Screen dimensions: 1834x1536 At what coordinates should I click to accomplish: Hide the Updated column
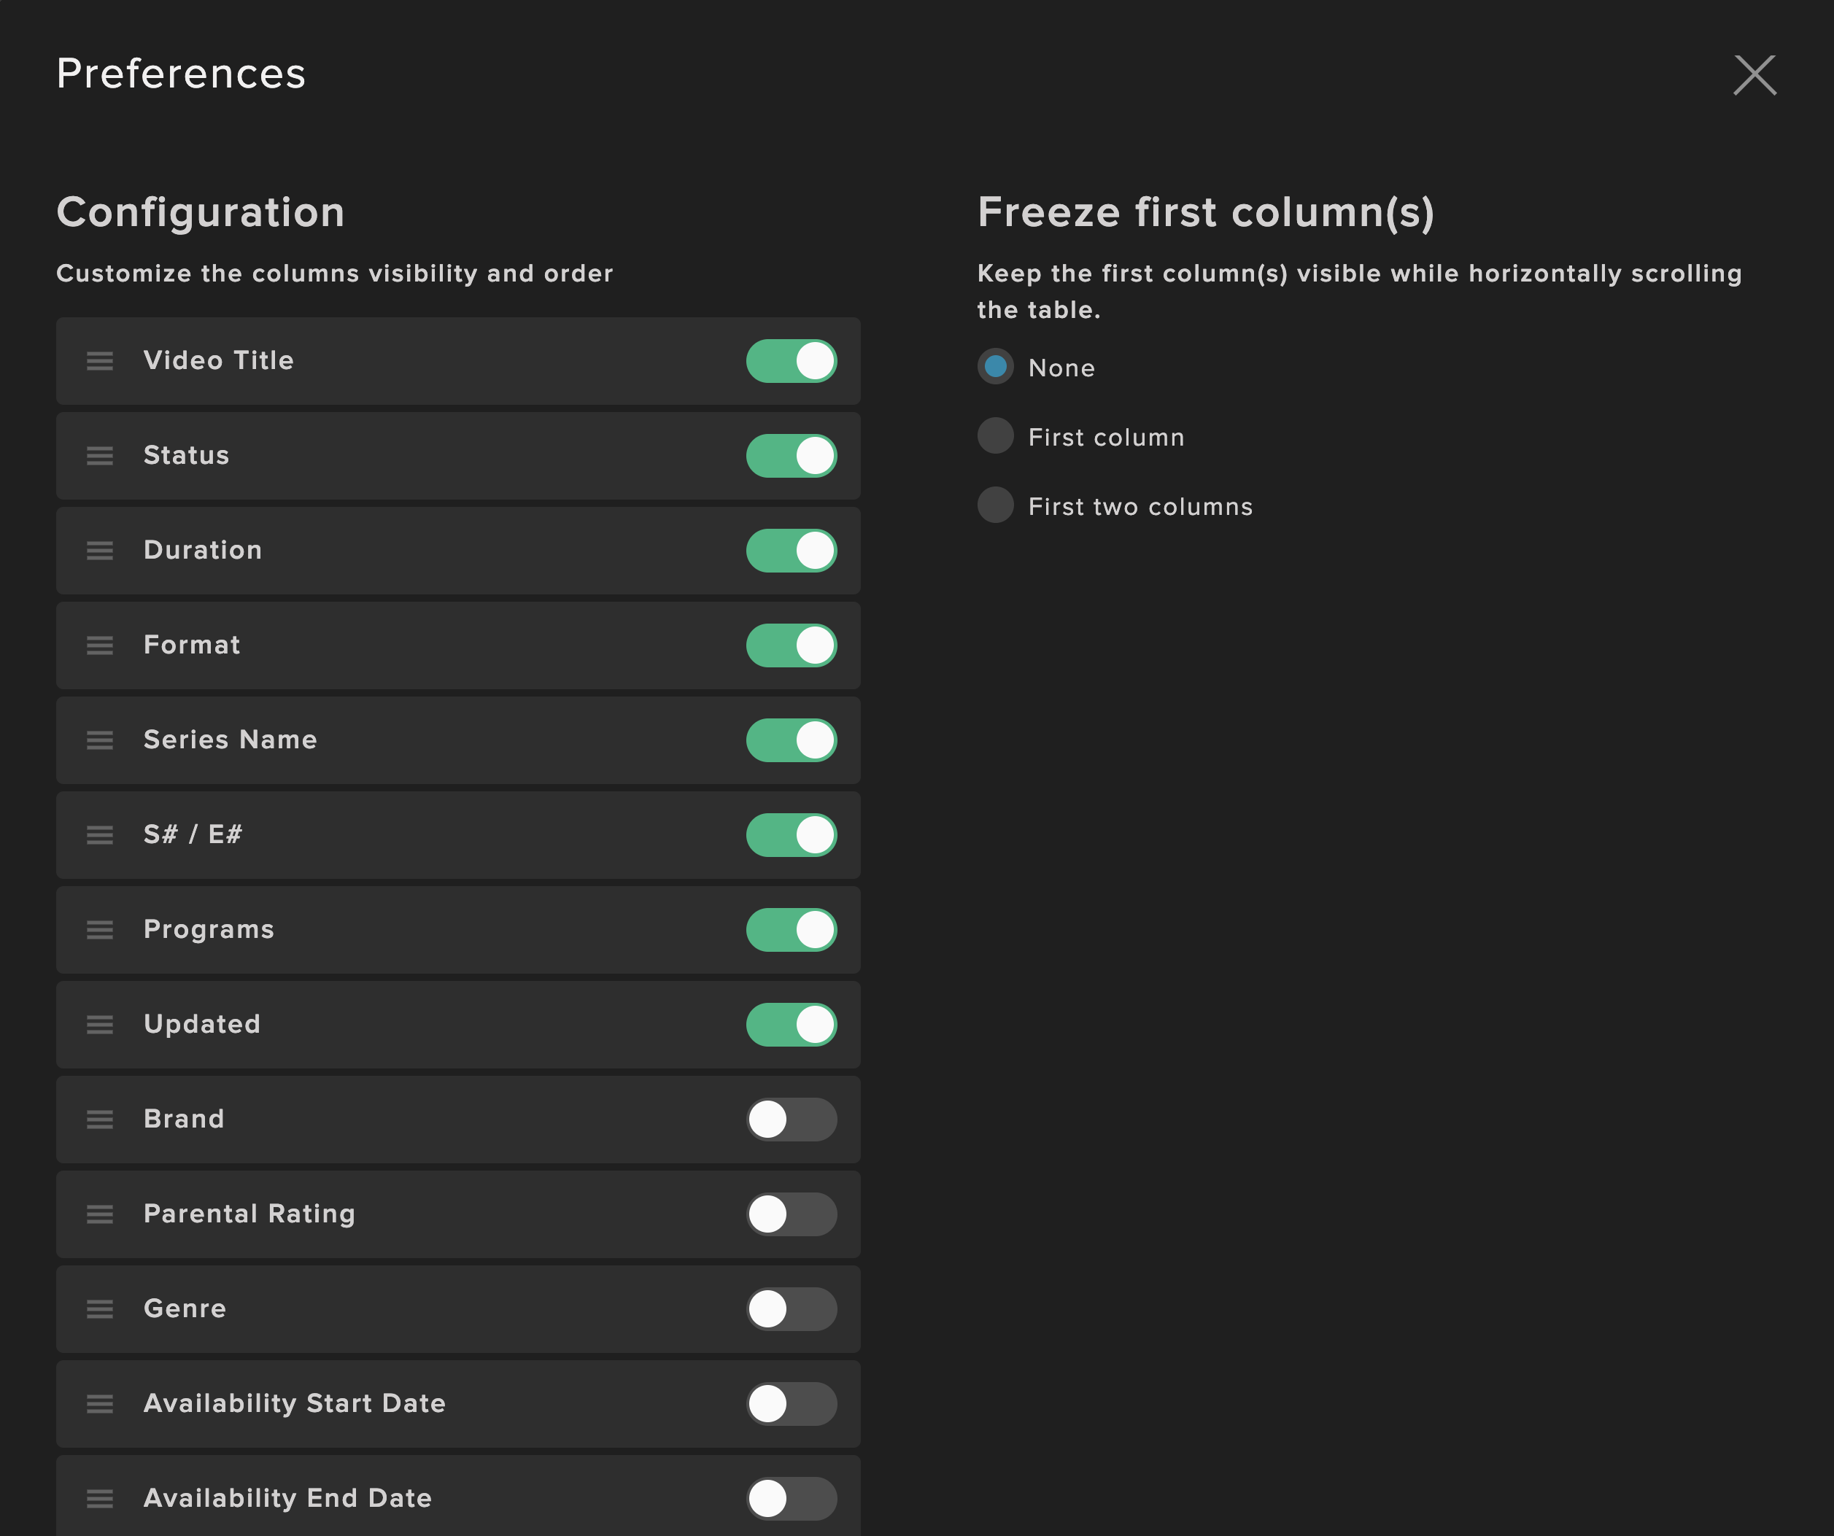coord(792,1024)
